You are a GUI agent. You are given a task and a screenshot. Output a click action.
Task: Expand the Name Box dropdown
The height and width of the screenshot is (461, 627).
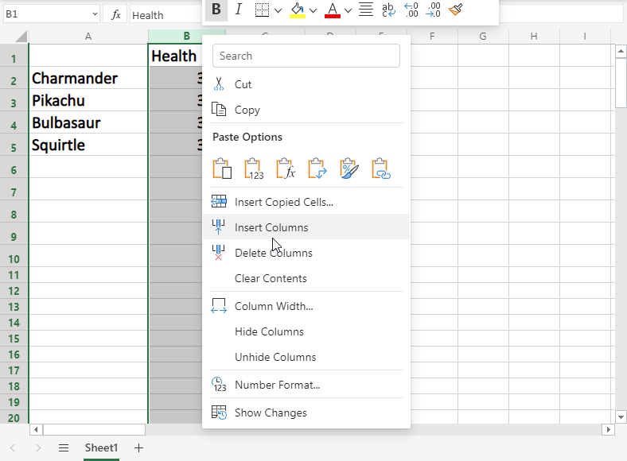(94, 14)
